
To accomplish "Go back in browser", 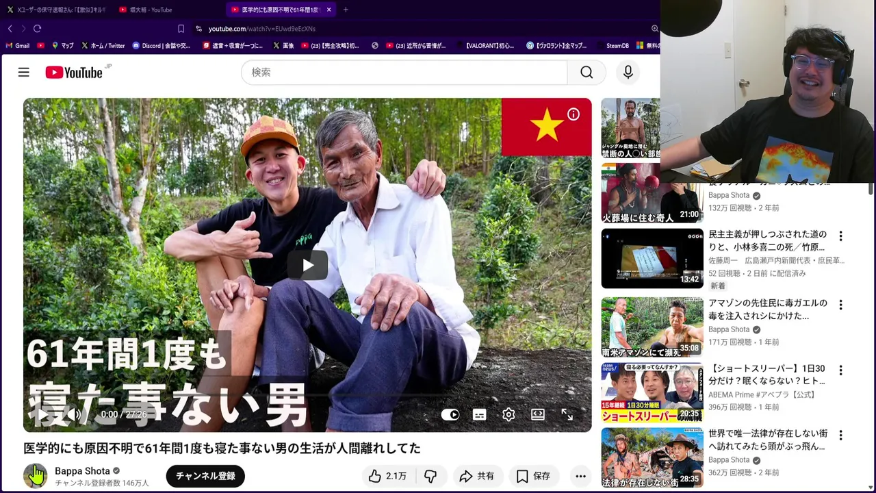I will pos(10,29).
